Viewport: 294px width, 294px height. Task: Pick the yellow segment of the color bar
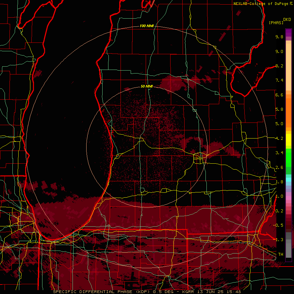click(288, 140)
